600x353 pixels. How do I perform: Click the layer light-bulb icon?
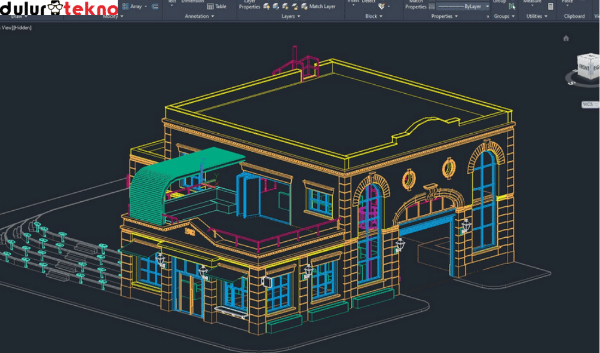coord(267,6)
